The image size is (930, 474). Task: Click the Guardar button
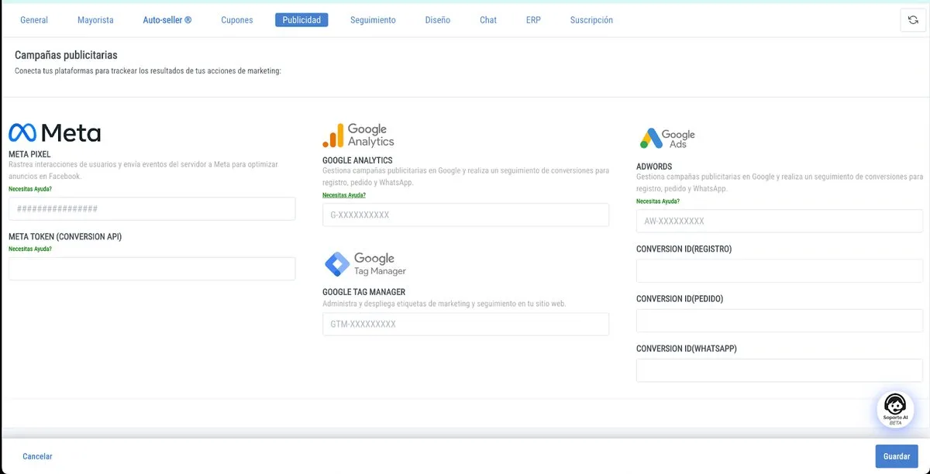pyautogui.click(x=896, y=456)
